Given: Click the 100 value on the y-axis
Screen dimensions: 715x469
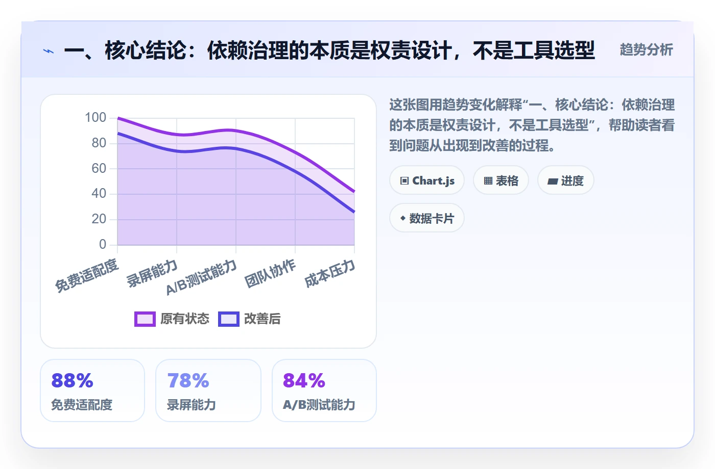Looking at the screenshot, I should click(x=96, y=118).
